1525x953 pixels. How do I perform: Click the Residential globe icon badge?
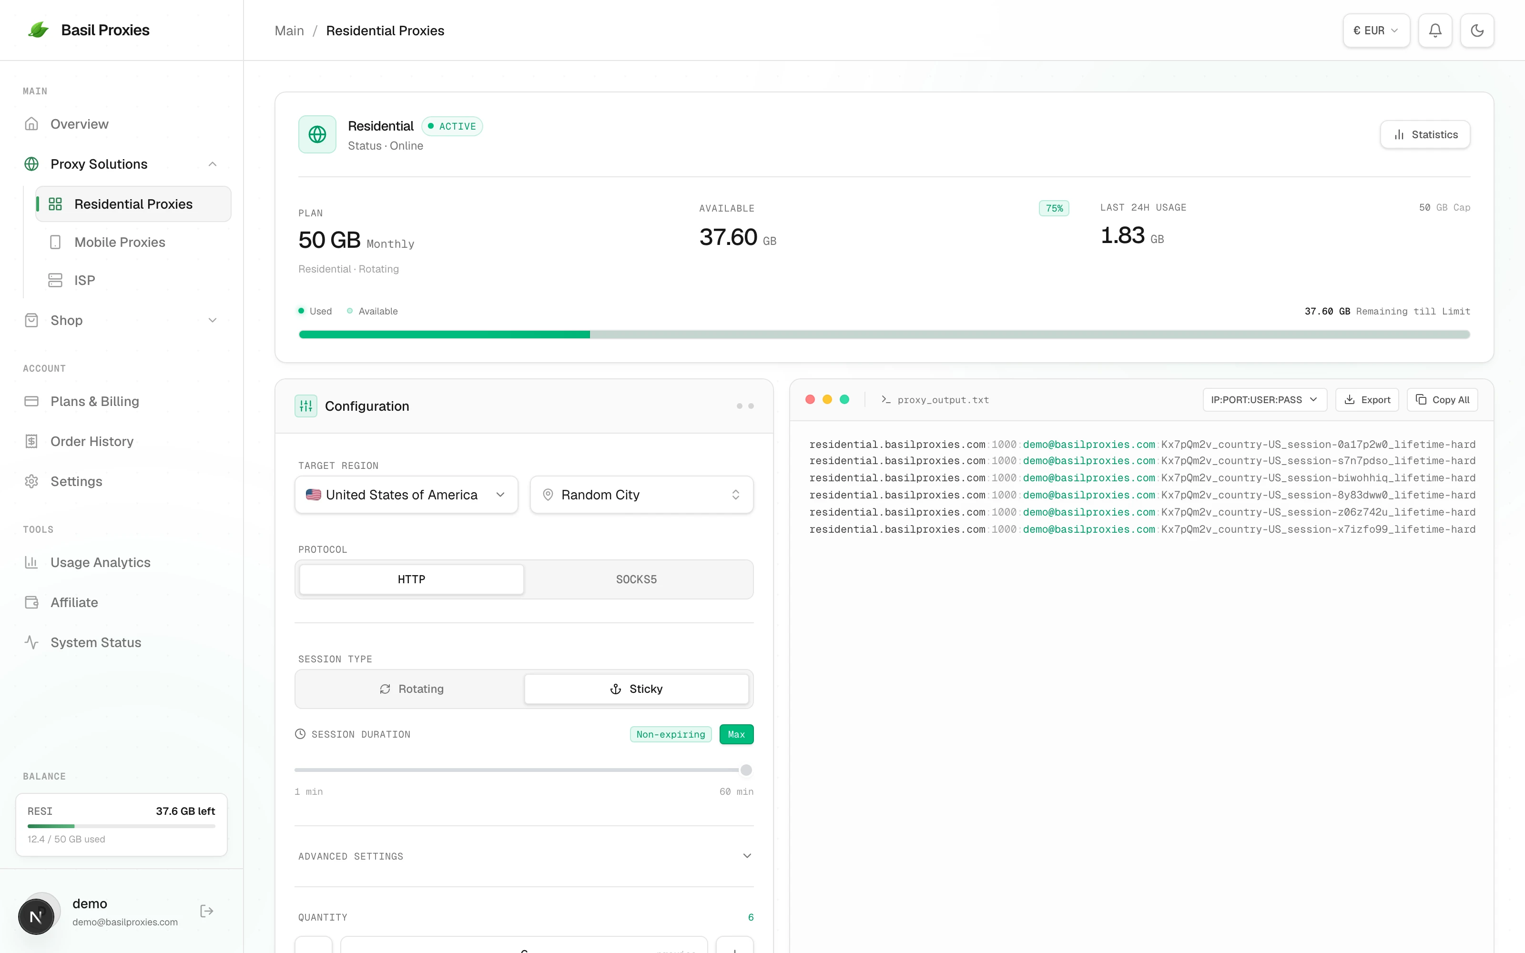[317, 134]
